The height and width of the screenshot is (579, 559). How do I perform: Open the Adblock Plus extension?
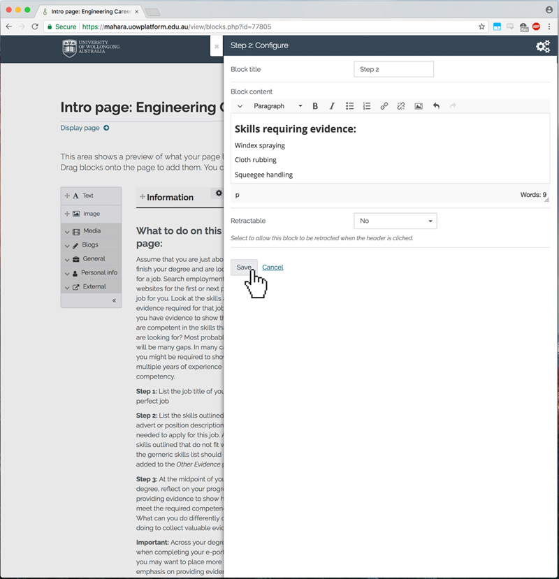(x=536, y=27)
